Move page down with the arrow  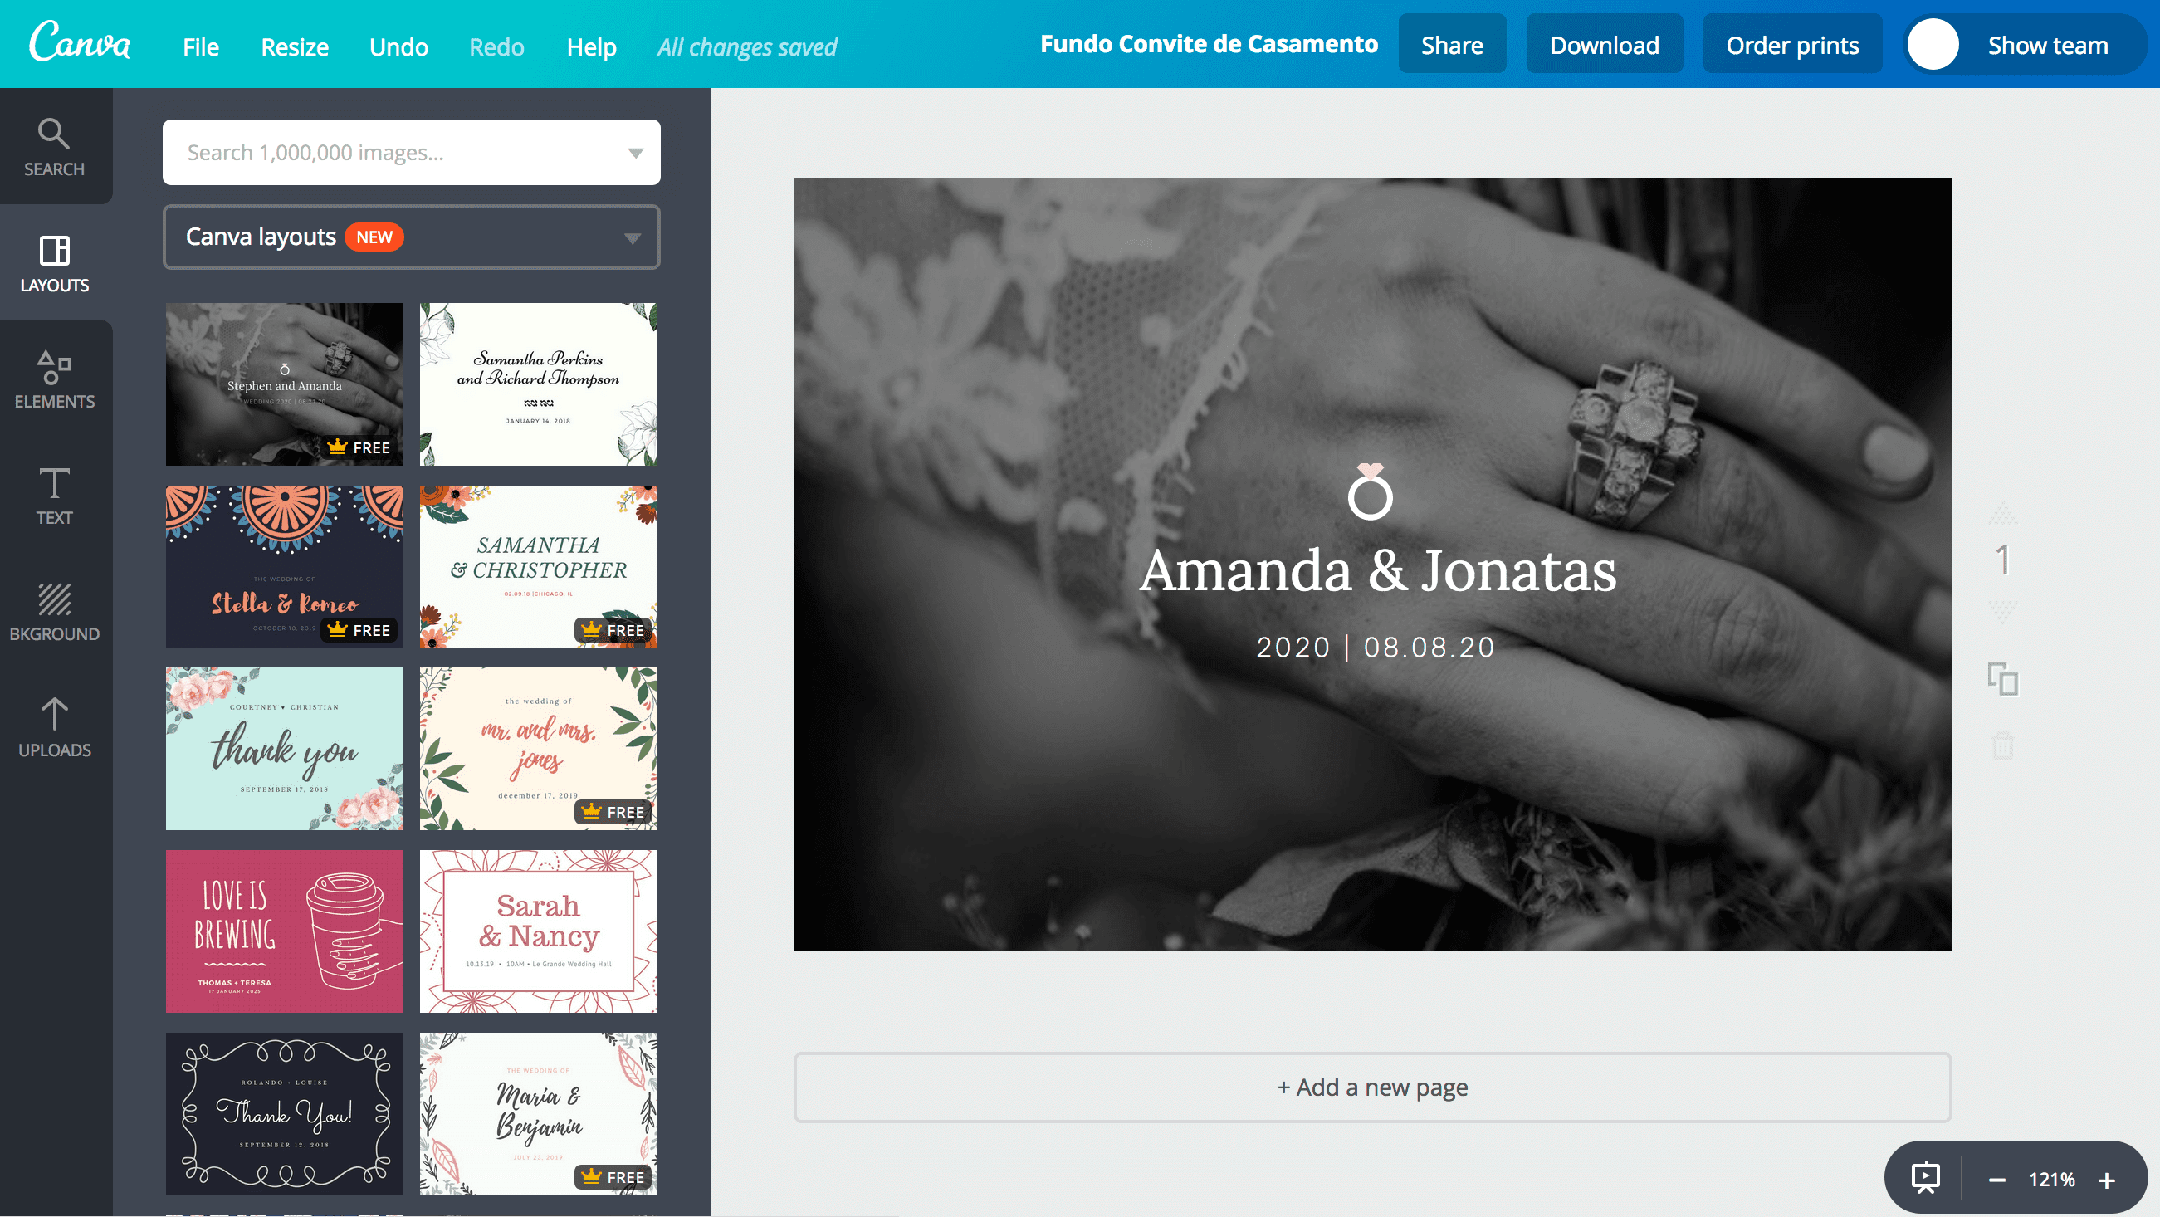pyautogui.click(x=2002, y=611)
